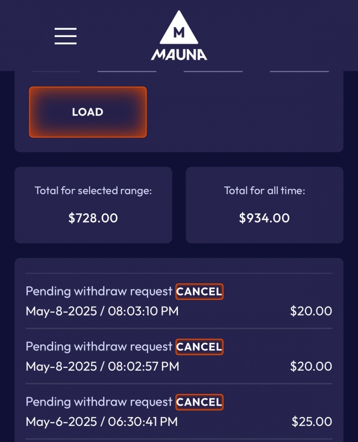Select the "Total for selected range" label
The image size is (358, 442).
point(93,191)
